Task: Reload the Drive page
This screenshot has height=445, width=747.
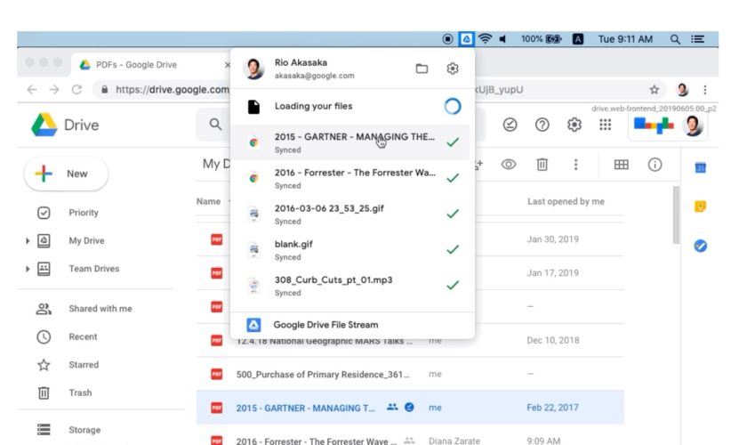Action: coord(76,90)
